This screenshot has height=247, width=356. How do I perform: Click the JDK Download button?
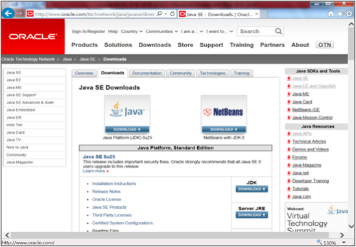point(252,189)
